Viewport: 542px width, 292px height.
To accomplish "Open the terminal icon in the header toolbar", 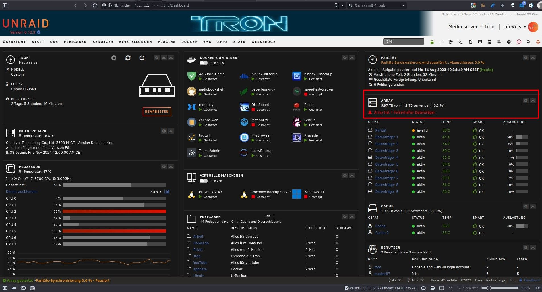I will (461, 42).
